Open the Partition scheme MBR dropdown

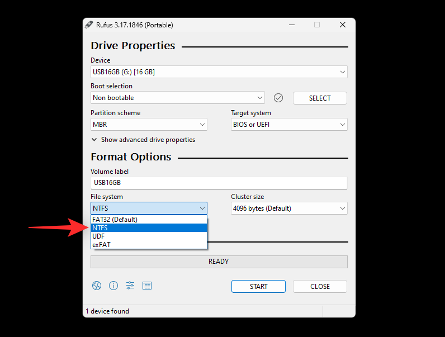149,125
